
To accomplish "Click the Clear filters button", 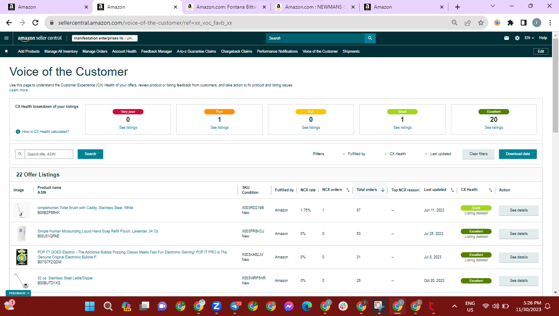I will tap(478, 154).
